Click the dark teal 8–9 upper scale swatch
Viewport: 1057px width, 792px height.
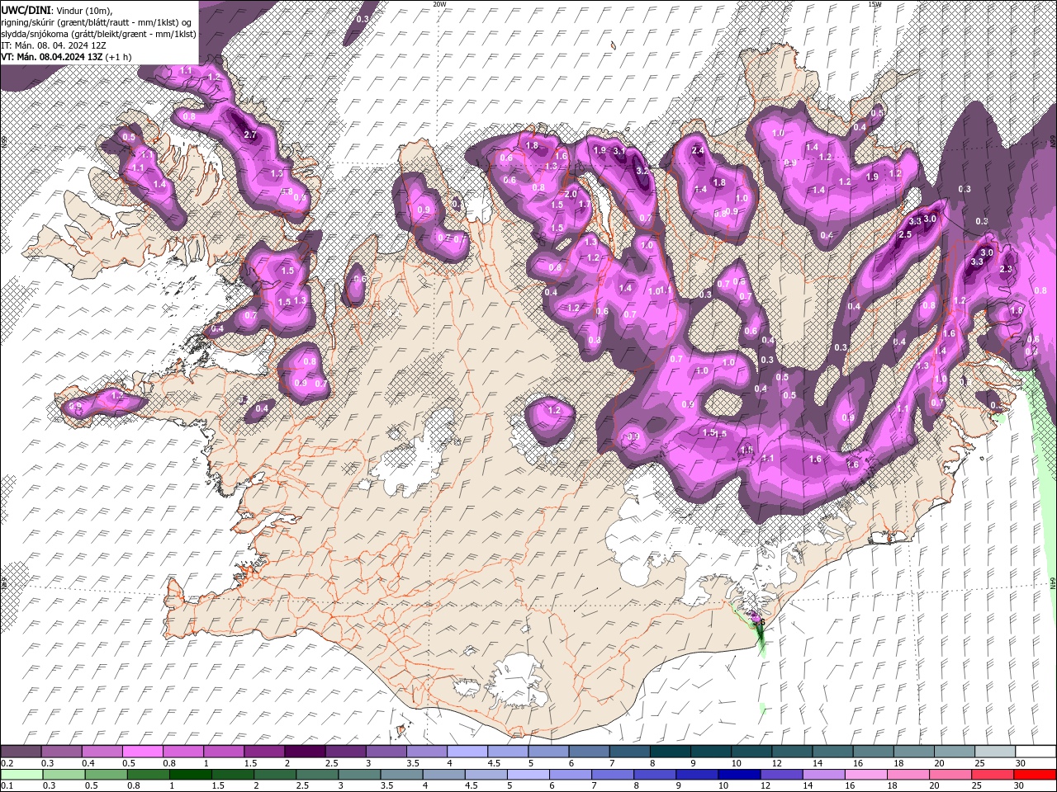click(671, 751)
